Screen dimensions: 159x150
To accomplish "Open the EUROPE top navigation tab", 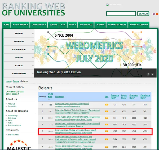I will tap(54, 25).
